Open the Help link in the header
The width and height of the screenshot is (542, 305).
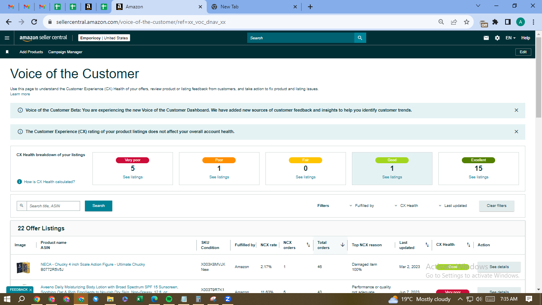pos(526,38)
